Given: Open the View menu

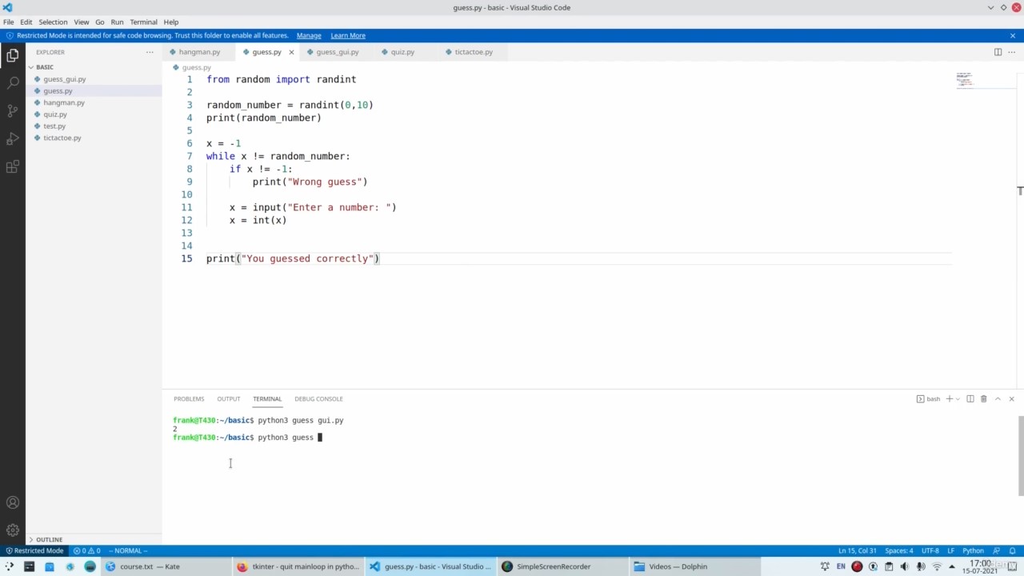Looking at the screenshot, I should point(82,22).
